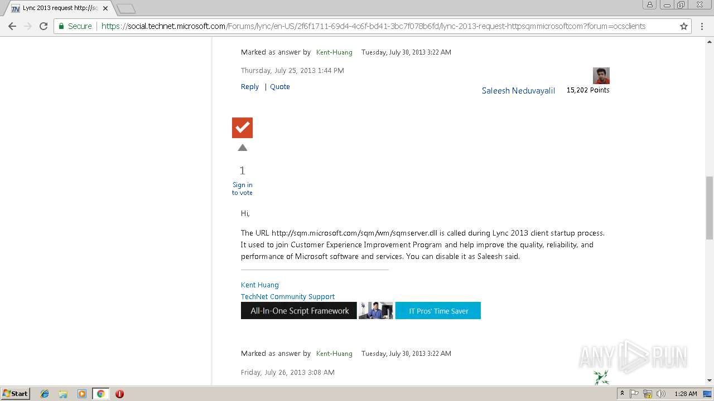Click the sqm.microsoft.com URL text in post
The width and height of the screenshot is (714, 401).
pyautogui.click(x=354, y=233)
